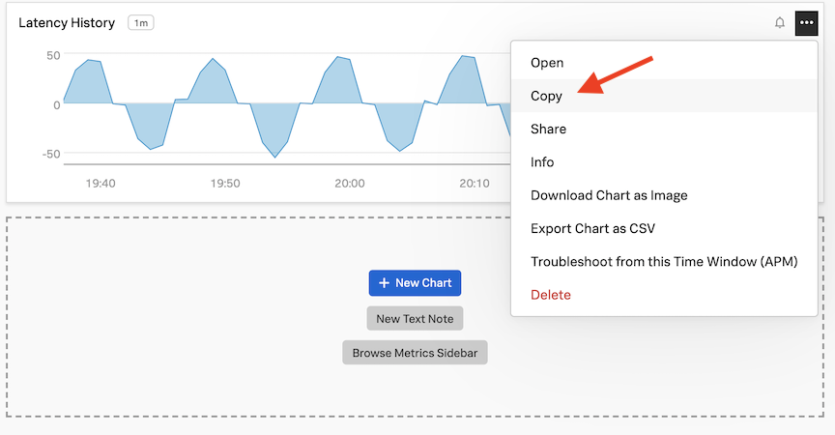Select Share from the chart menu

[x=548, y=129]
